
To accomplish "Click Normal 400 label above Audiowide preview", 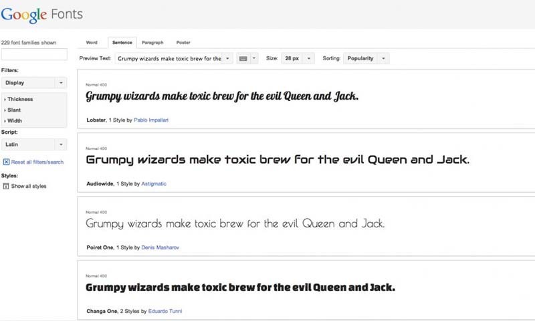I will coord(96,148).
